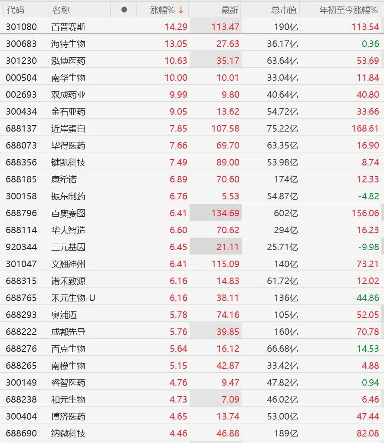Click the 金石亚药 row name
The image size is (384, 443).
(x=68, y=112)
